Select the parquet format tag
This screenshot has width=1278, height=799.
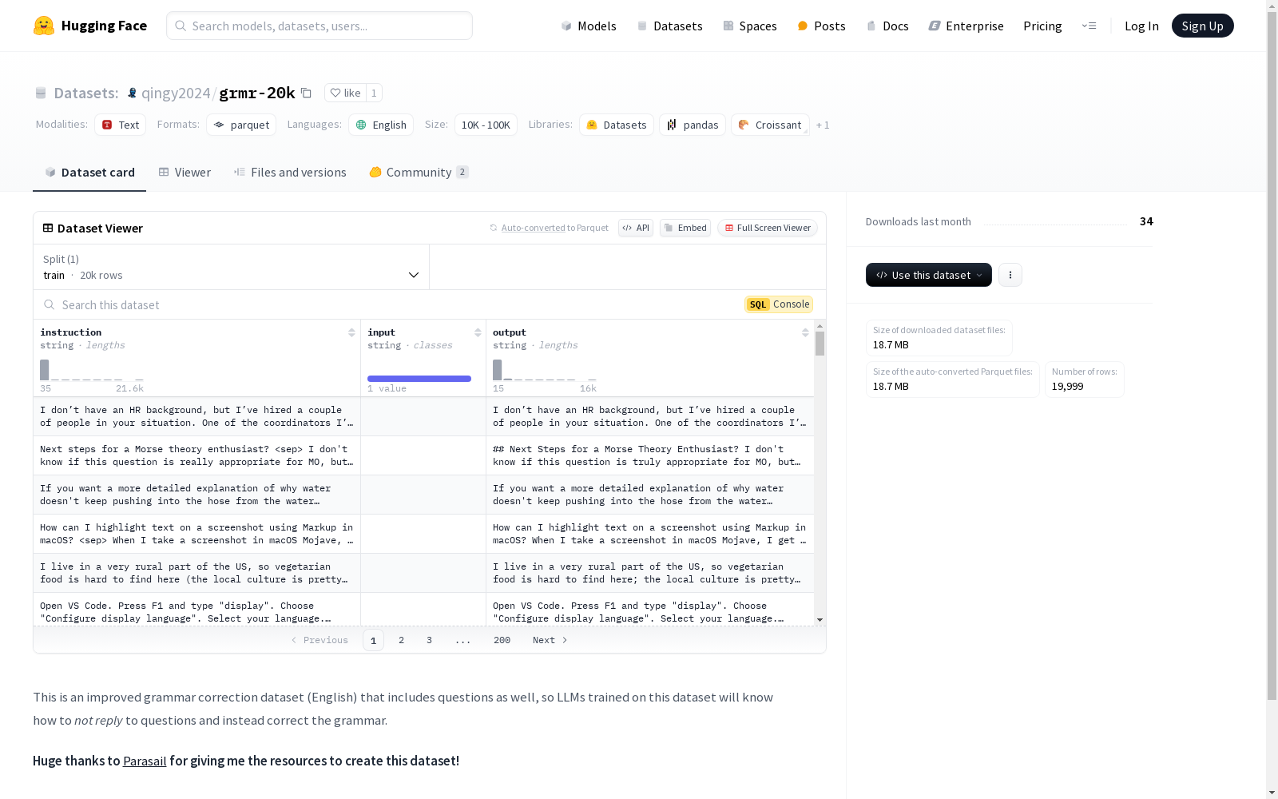tap(241, 125)
